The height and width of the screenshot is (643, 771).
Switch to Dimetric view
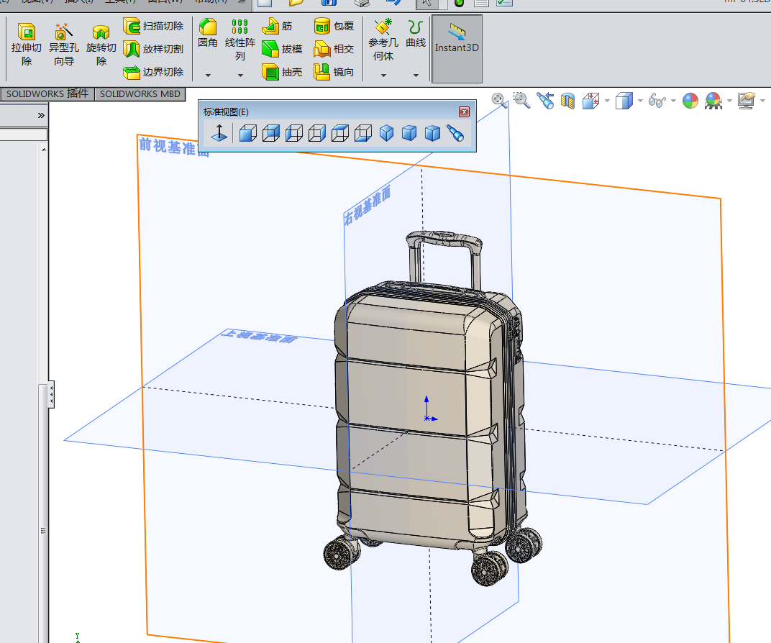pyautogui.click(x=433, y=133)
